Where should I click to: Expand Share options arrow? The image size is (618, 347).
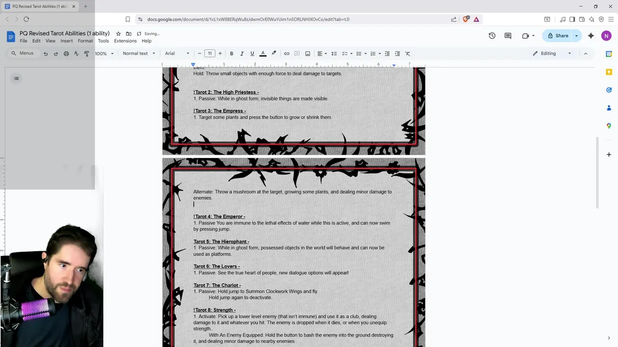[576, 36]
